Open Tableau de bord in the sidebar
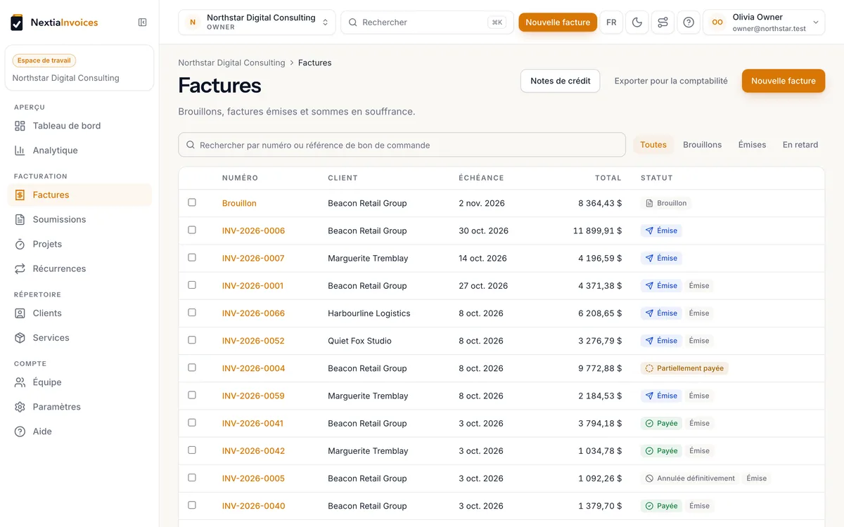This screenshot has height=527, width=844. coord(79,126)
